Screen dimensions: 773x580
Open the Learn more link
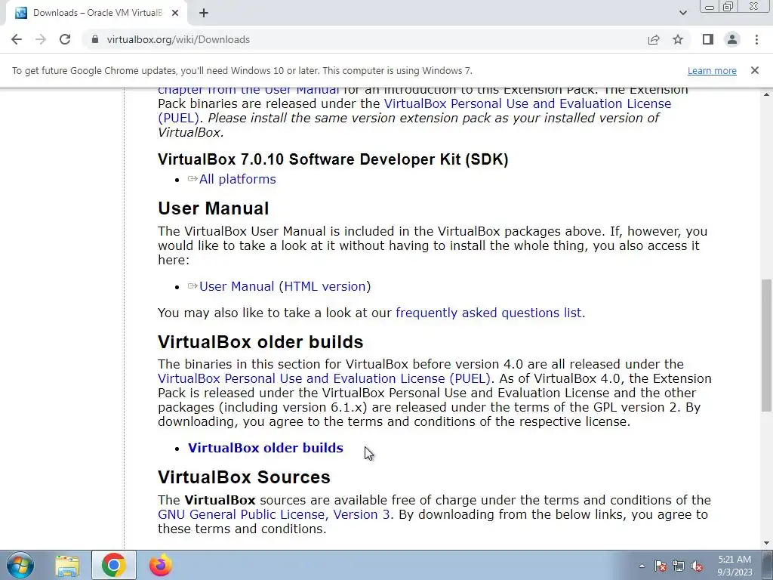coord(712,70)
